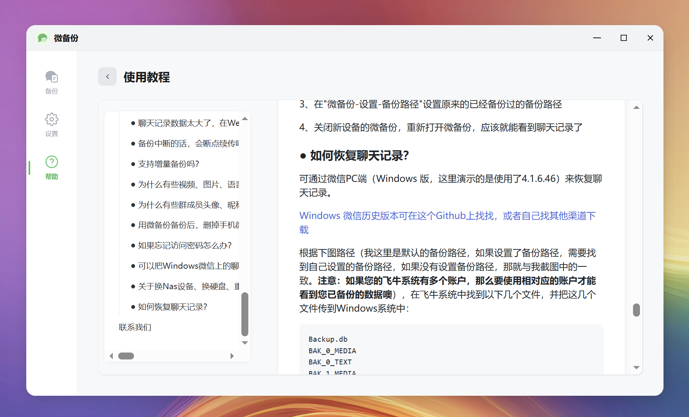The image size is (689, 417).
Task: Open the 设置 settings gear icon
Action: (51, 119)
